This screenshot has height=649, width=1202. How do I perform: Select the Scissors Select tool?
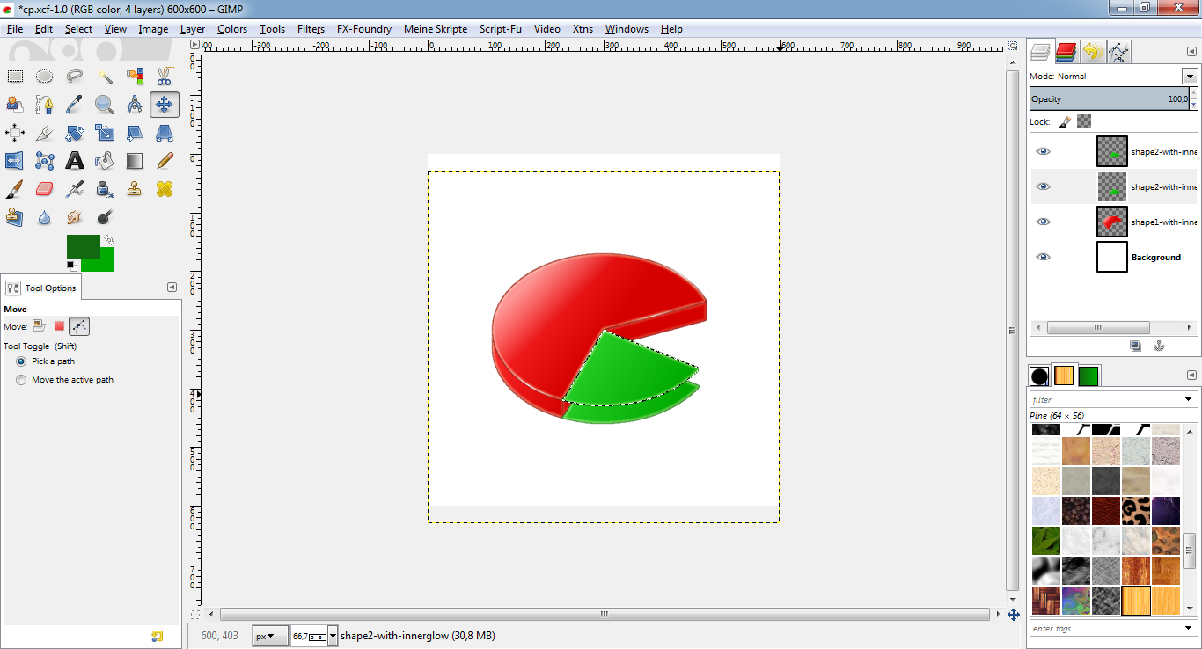pos(165,77)
